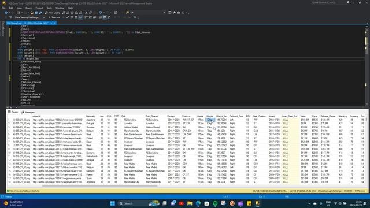Click the Save All icon
The image size is (370, 208).
40,13
